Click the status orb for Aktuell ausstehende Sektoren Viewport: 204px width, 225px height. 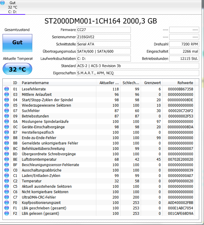pos(7,186)
